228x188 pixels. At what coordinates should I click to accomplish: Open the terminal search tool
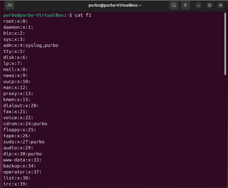click(x=174, y=5)
